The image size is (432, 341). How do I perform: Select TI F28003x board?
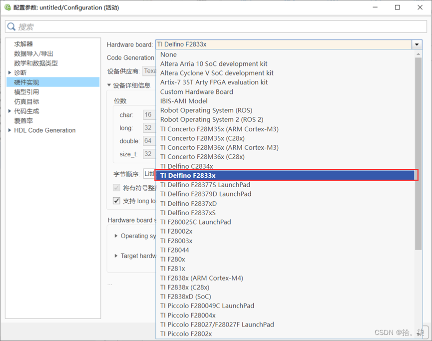click(286, 241)
